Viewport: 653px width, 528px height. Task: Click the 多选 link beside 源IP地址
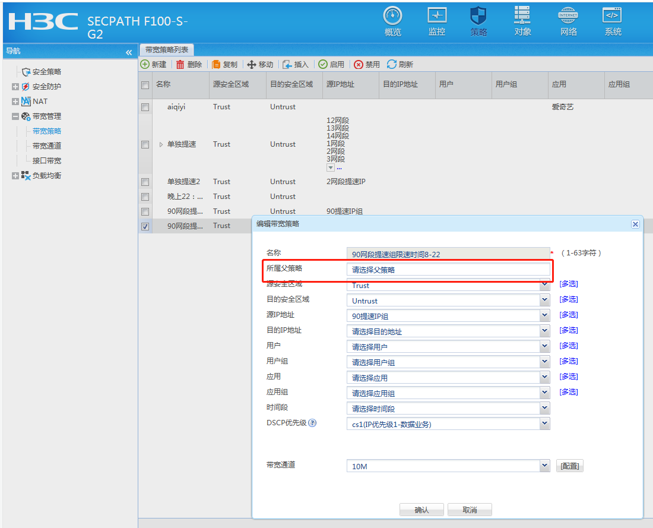click(x=568, y=315)
